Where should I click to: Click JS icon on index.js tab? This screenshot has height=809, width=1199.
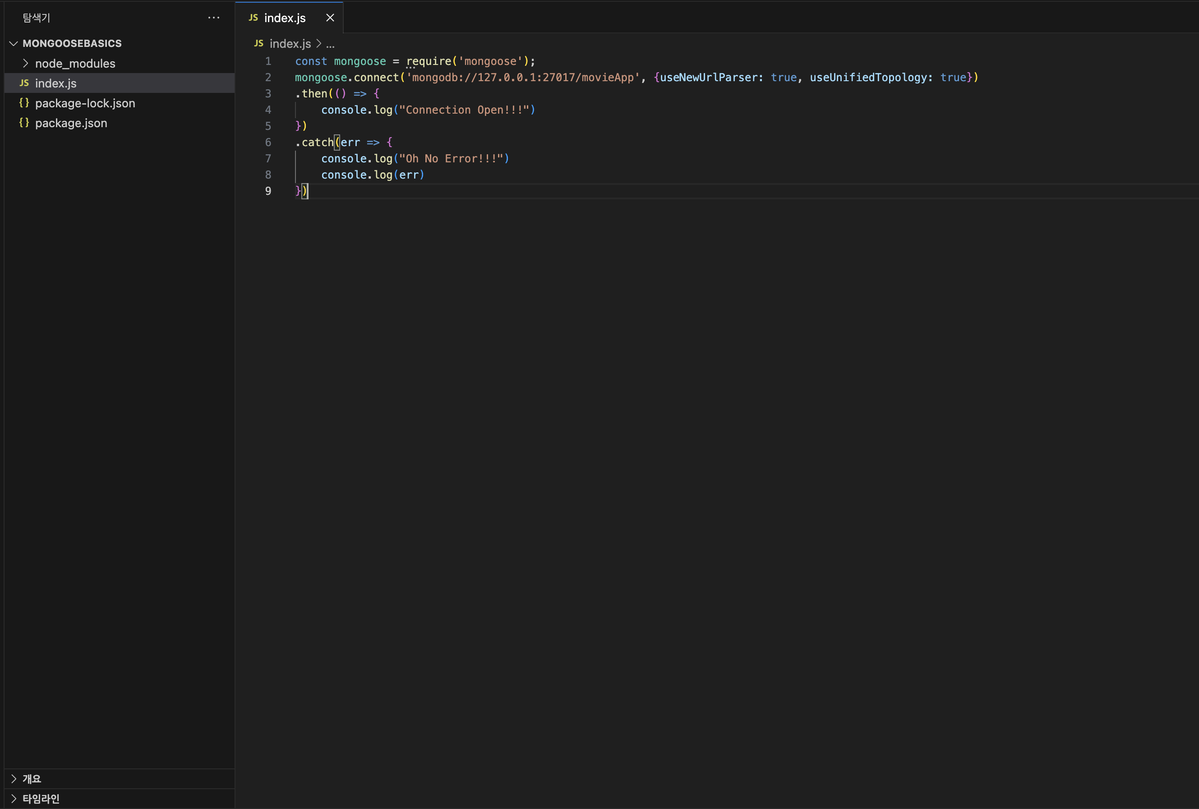tap(254, 18)
